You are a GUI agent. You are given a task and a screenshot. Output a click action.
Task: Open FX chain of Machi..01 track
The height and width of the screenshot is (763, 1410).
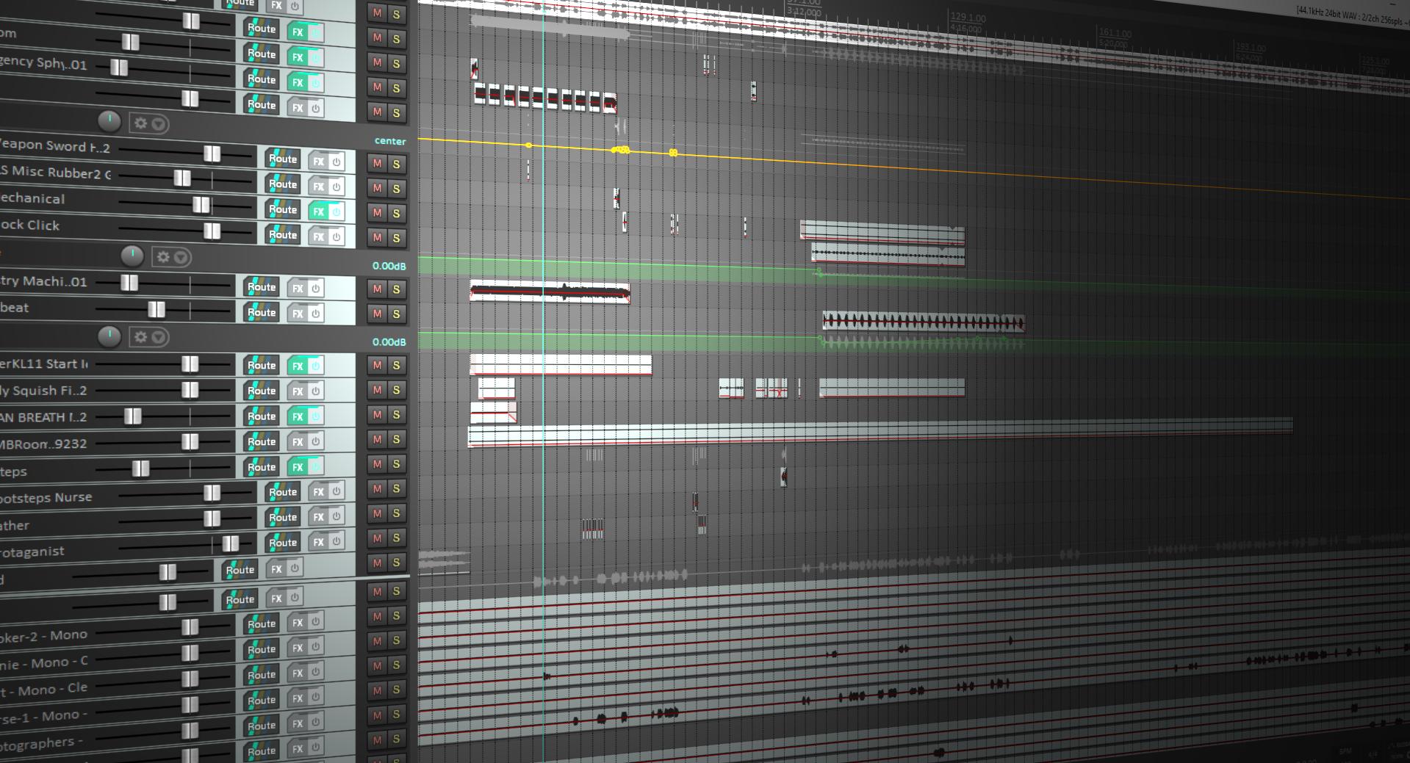tap(297, 288)
